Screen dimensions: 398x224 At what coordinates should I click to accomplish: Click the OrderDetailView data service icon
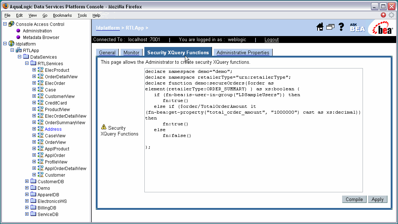point(41,76)
